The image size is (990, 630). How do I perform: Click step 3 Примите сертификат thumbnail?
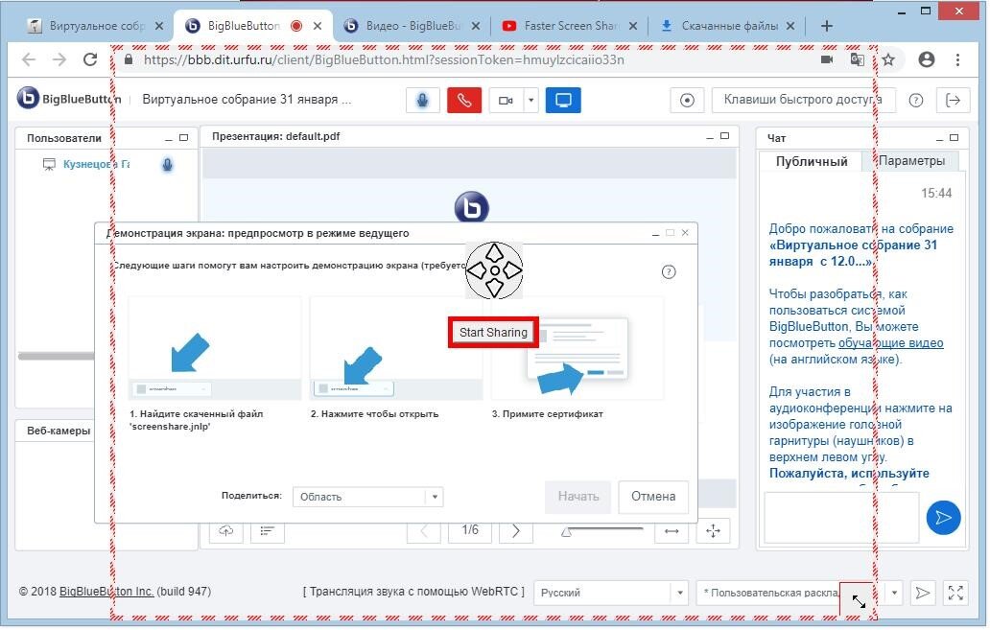[577, 348]
